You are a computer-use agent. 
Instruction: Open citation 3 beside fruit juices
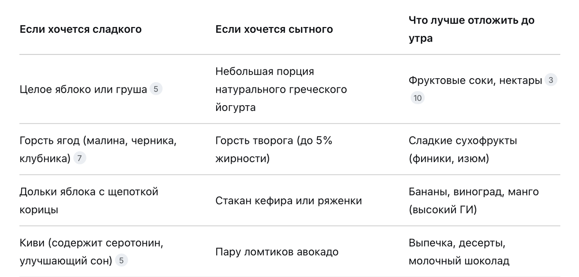point(551,81)
